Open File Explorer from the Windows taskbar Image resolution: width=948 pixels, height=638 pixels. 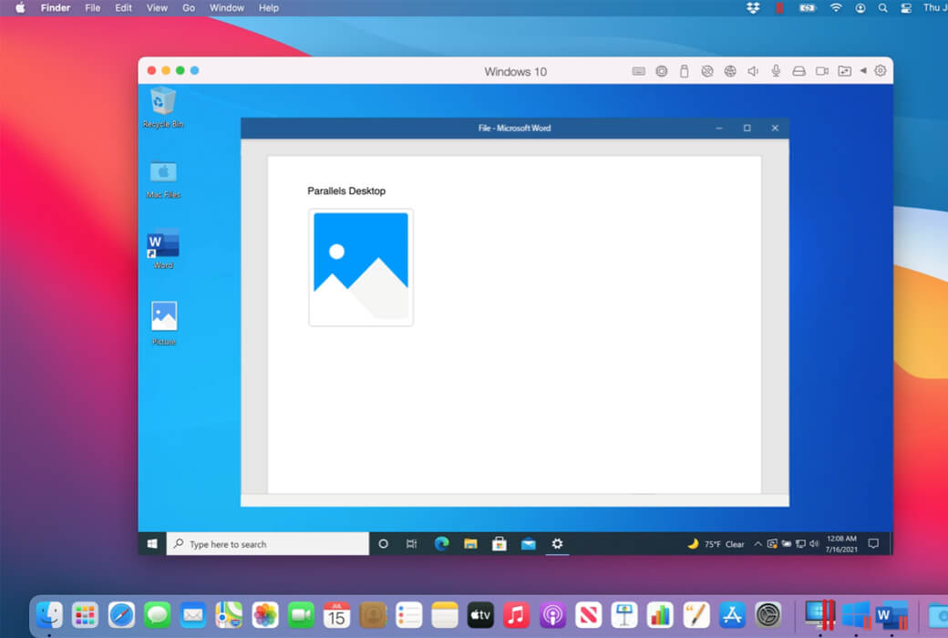coord(470,543)
